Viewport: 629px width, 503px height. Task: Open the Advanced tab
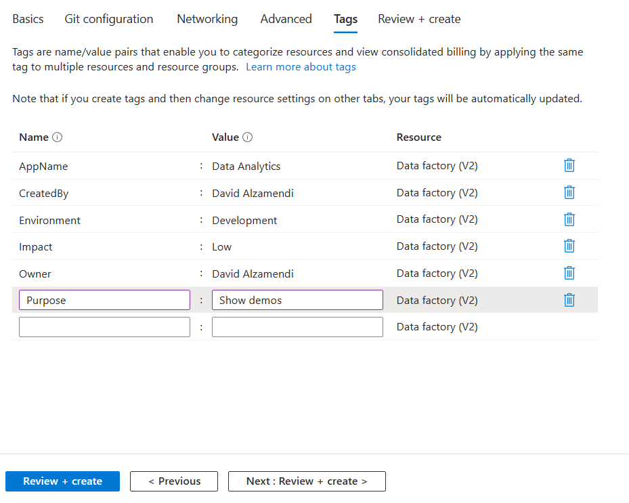(x=286, y=19)
